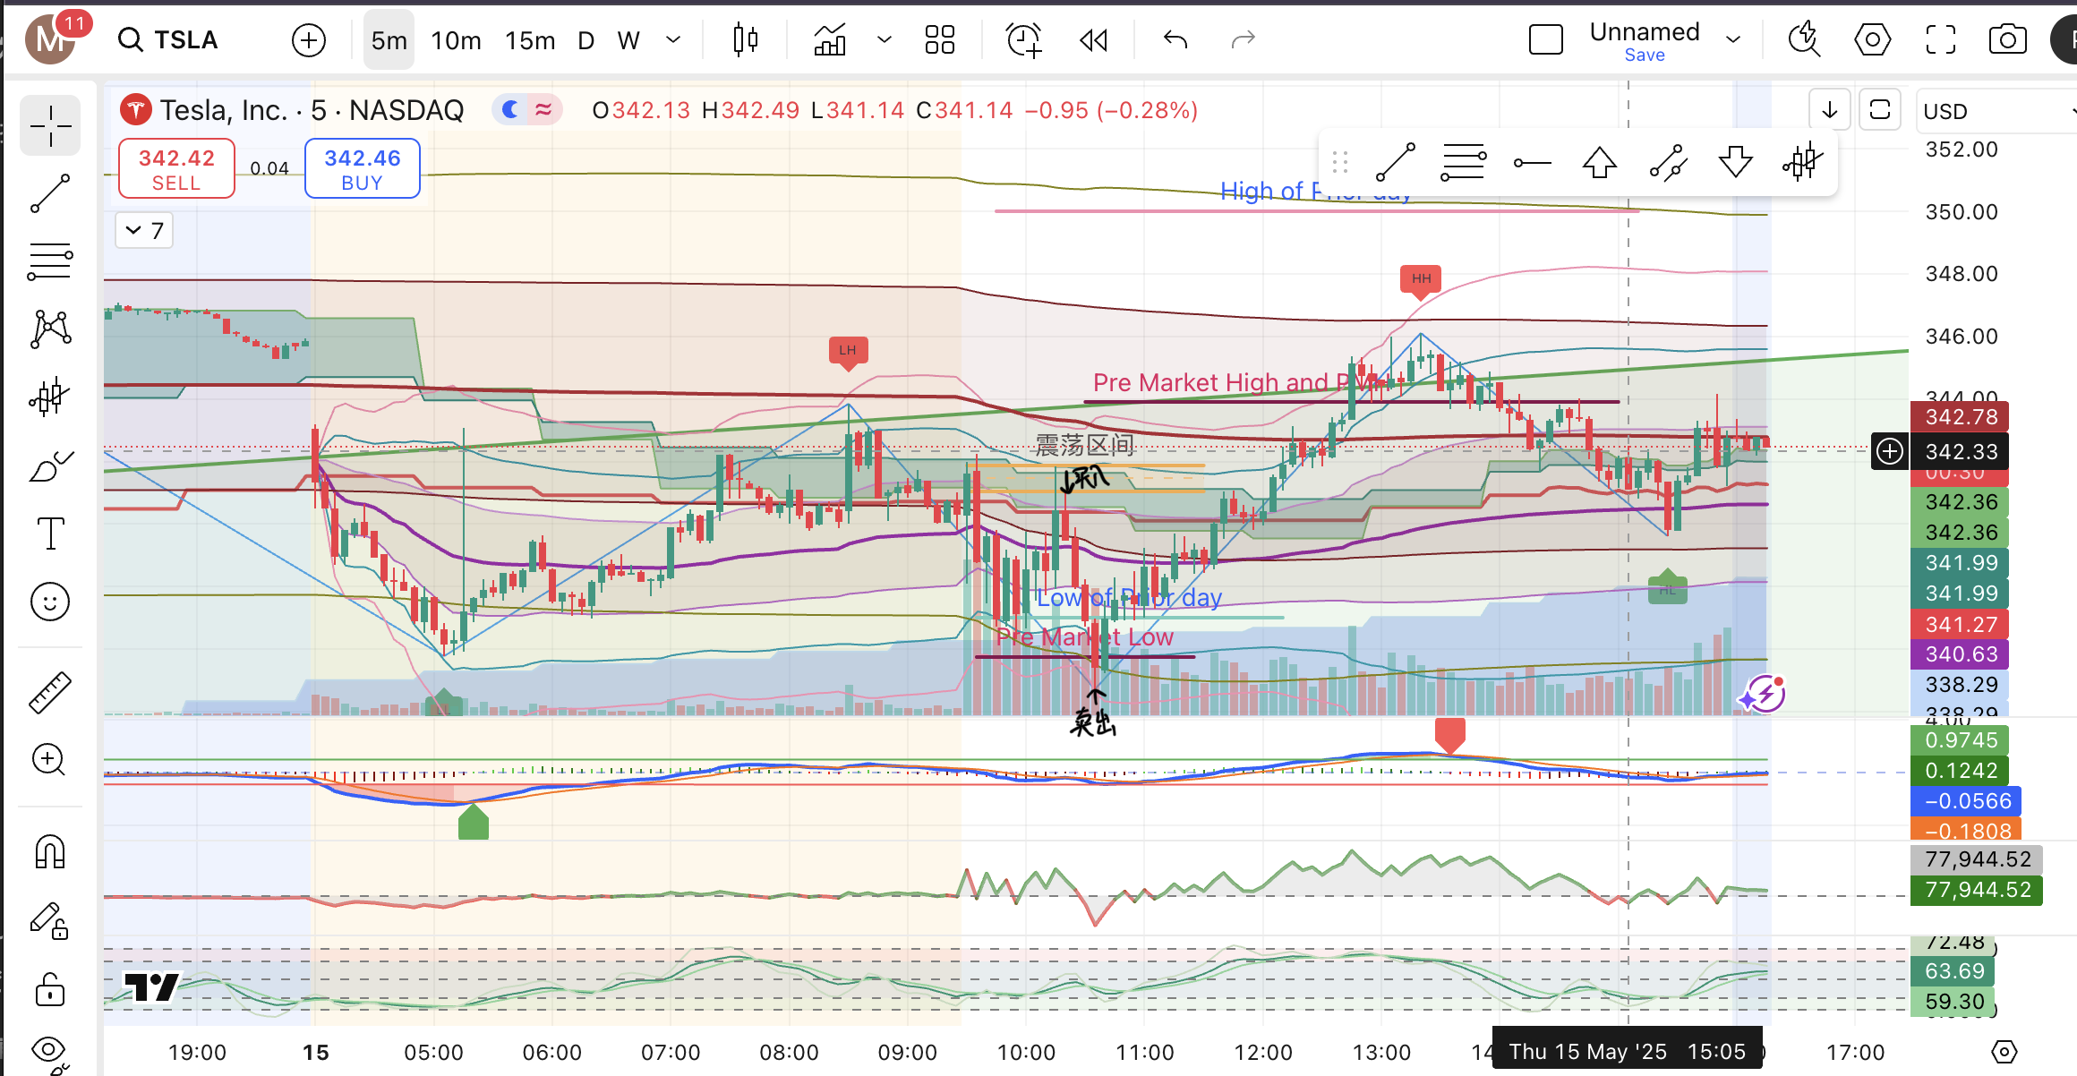Redo last chart action

pyautogui.click(x=1243, y=40)
